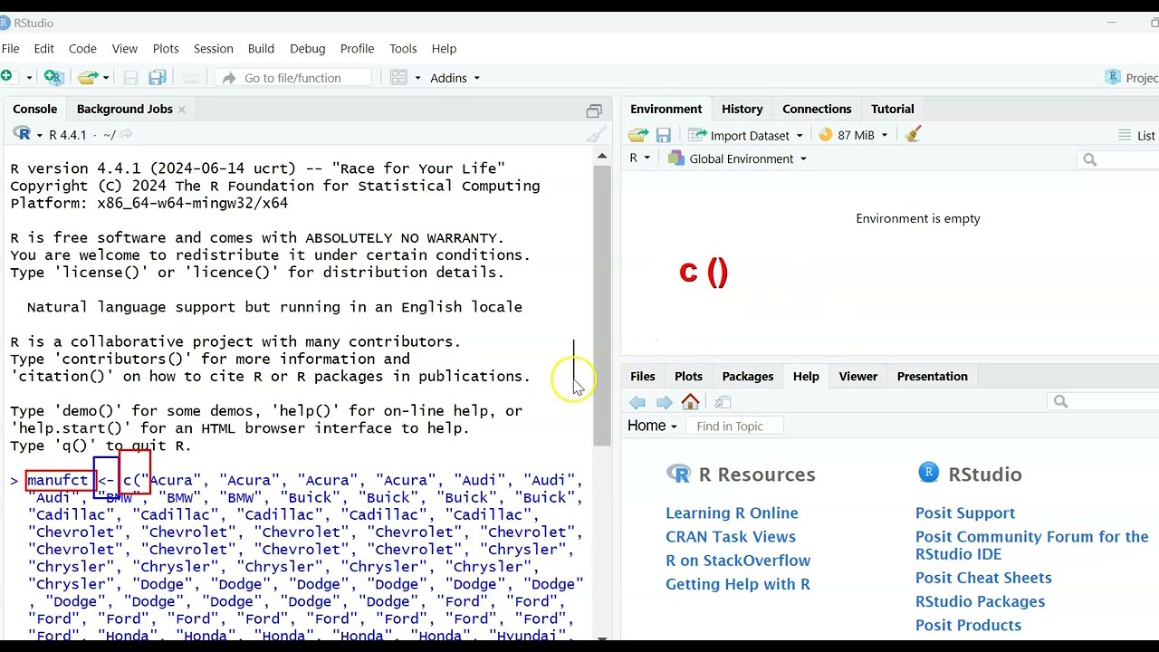1159x652 pixels.
Task: Create a new R project
Action: 53,78
